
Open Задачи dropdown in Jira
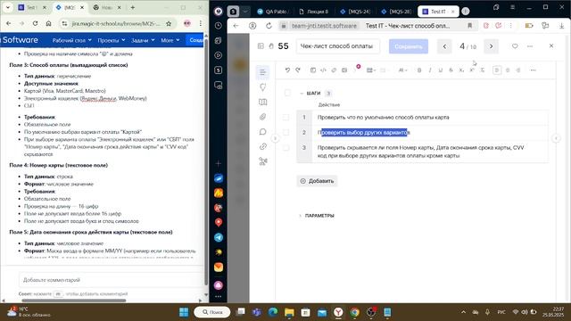[x=143, y=40]
